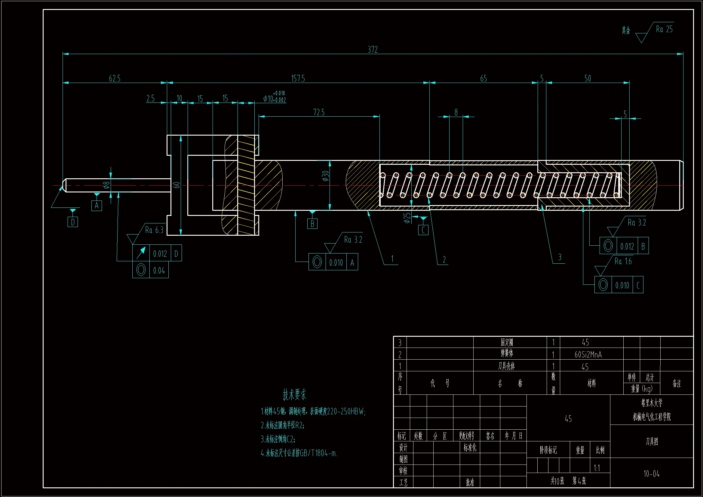Image resolution: width=703 pixels, height=497 pixels.
Task: Select the 技术要求 heading text
Action: 294,395
